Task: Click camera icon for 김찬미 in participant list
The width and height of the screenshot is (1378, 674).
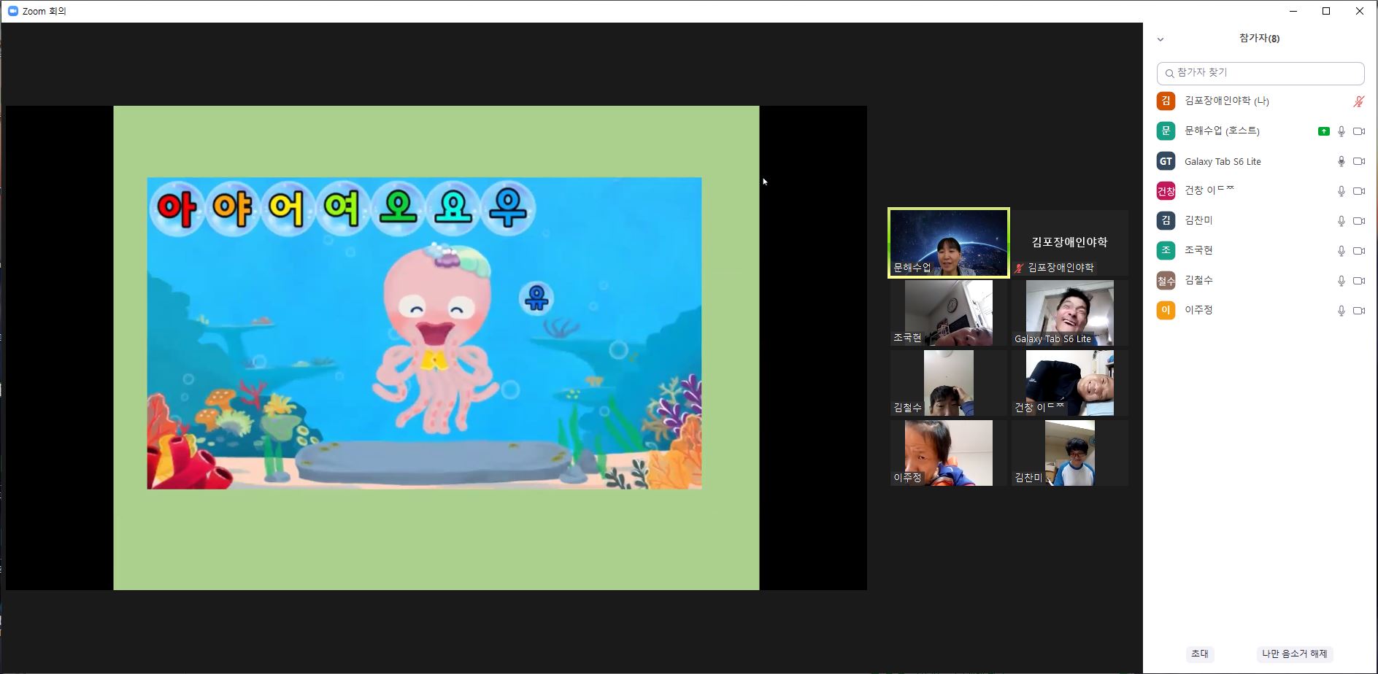Action: pyautogui.click(x=1358, y=221)
